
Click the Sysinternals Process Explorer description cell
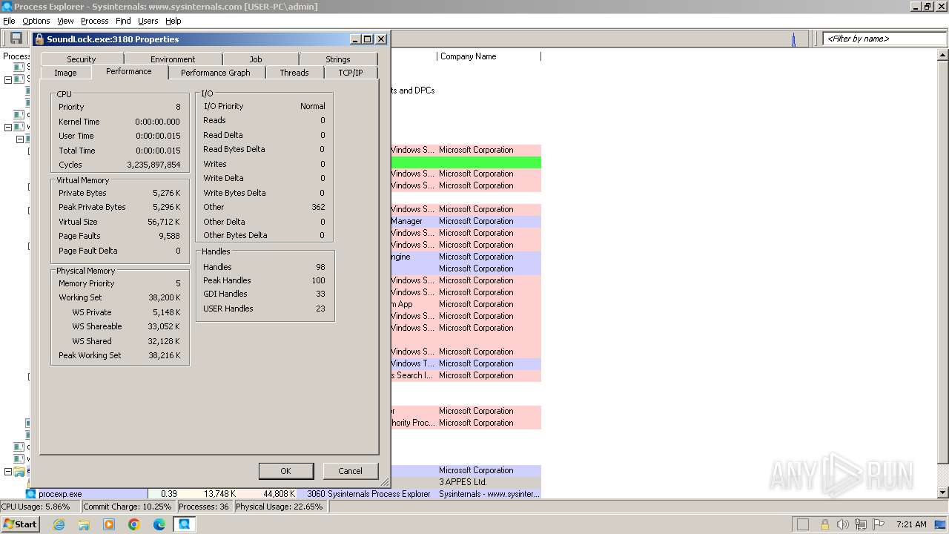click(x=379, y=494)
